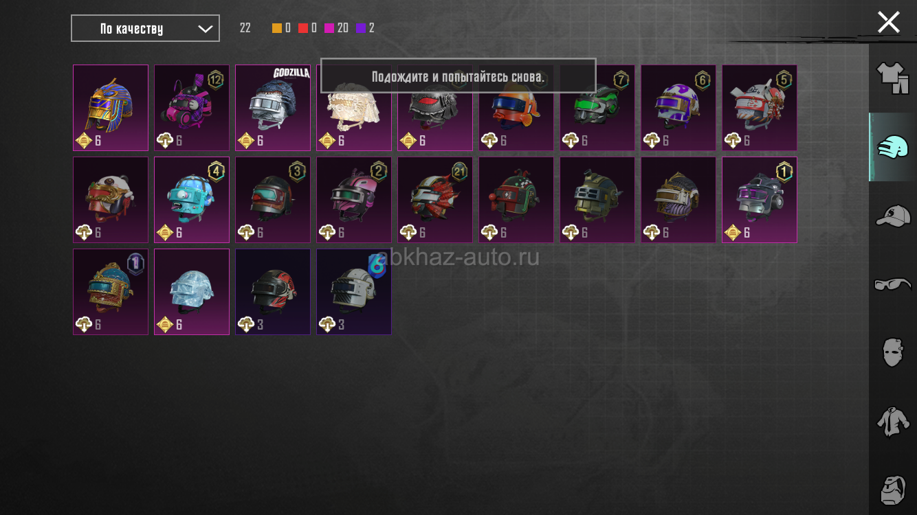Expand the 'По качеству' sort dropdown
Screen dimensions: 917x515
pos(145,28)
